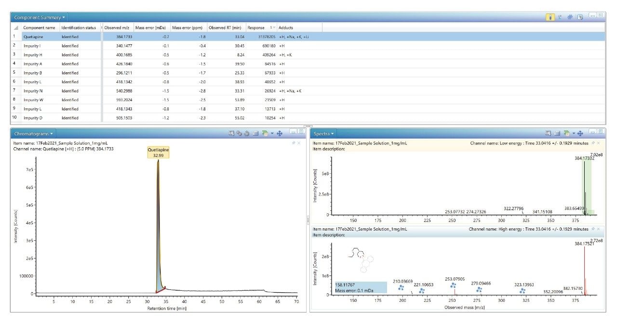Click the refresh arrow icon in Chromatograms toolbar
Image resolution: width=617 pixels, height=325 pixels.
point(246,133)
